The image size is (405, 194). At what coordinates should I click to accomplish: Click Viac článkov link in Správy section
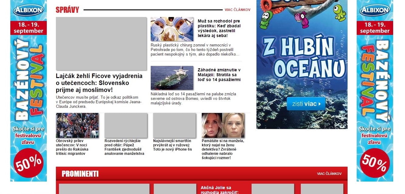[x=237, y=10]
